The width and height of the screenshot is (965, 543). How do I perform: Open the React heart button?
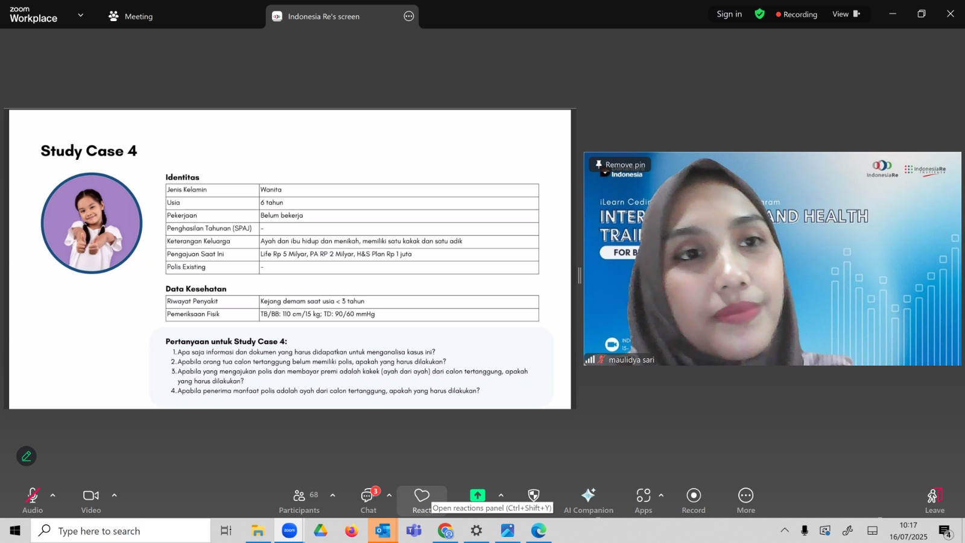(x=422, y=501)
